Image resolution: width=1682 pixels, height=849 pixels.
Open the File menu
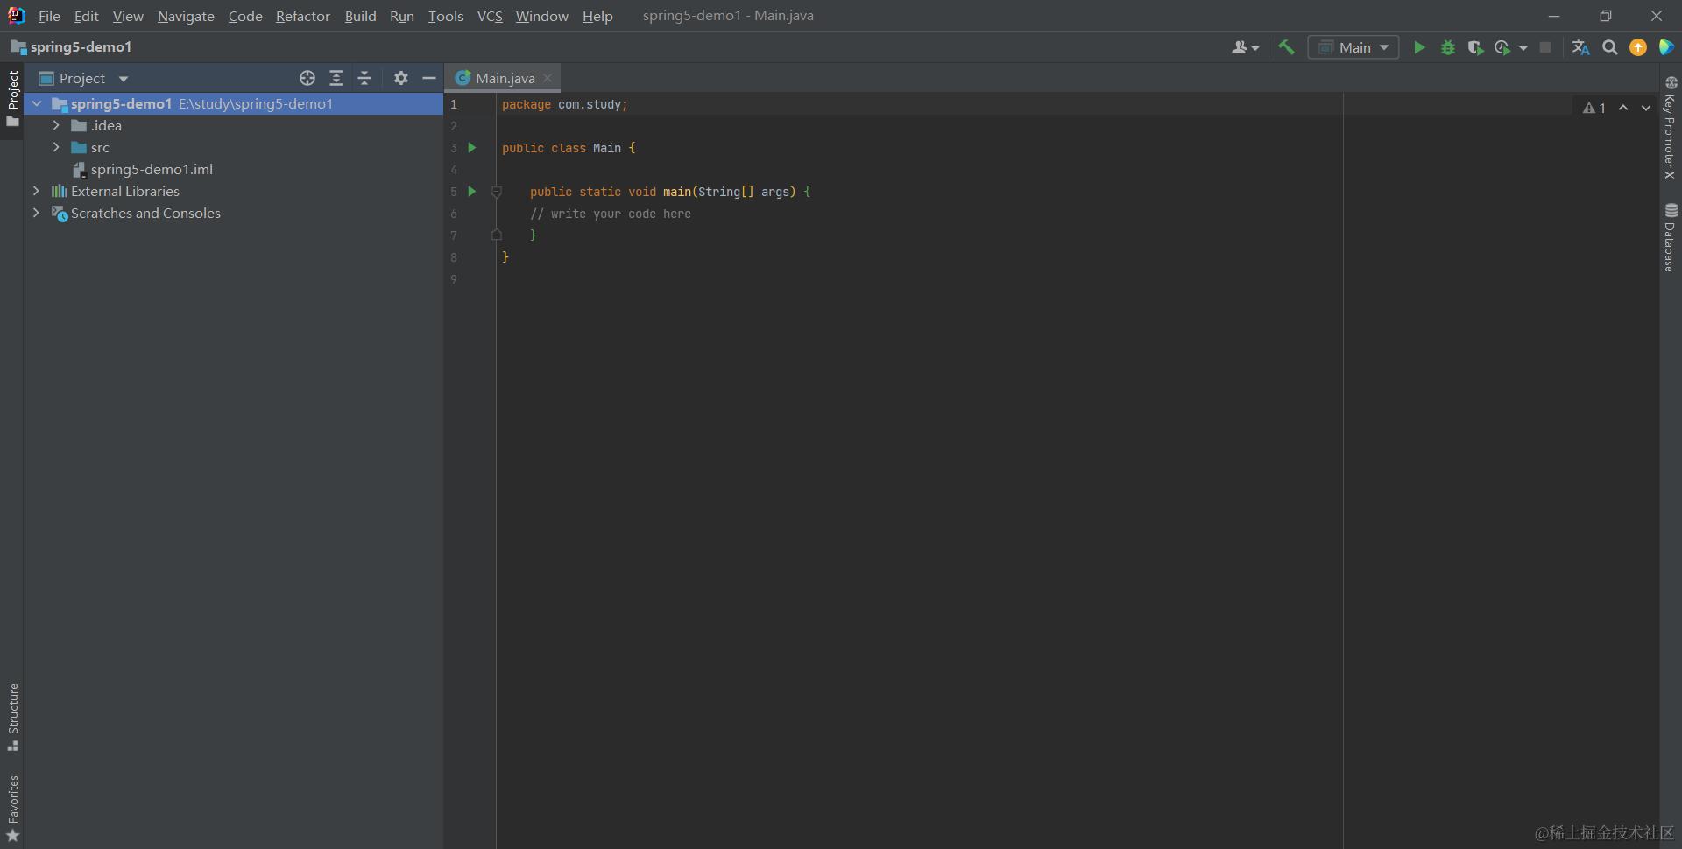49,16
